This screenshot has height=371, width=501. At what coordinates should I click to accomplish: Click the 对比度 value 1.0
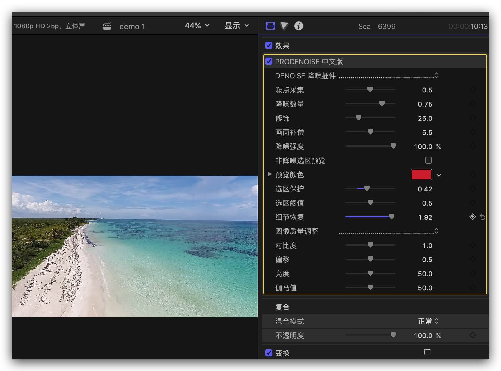point(427,246)
